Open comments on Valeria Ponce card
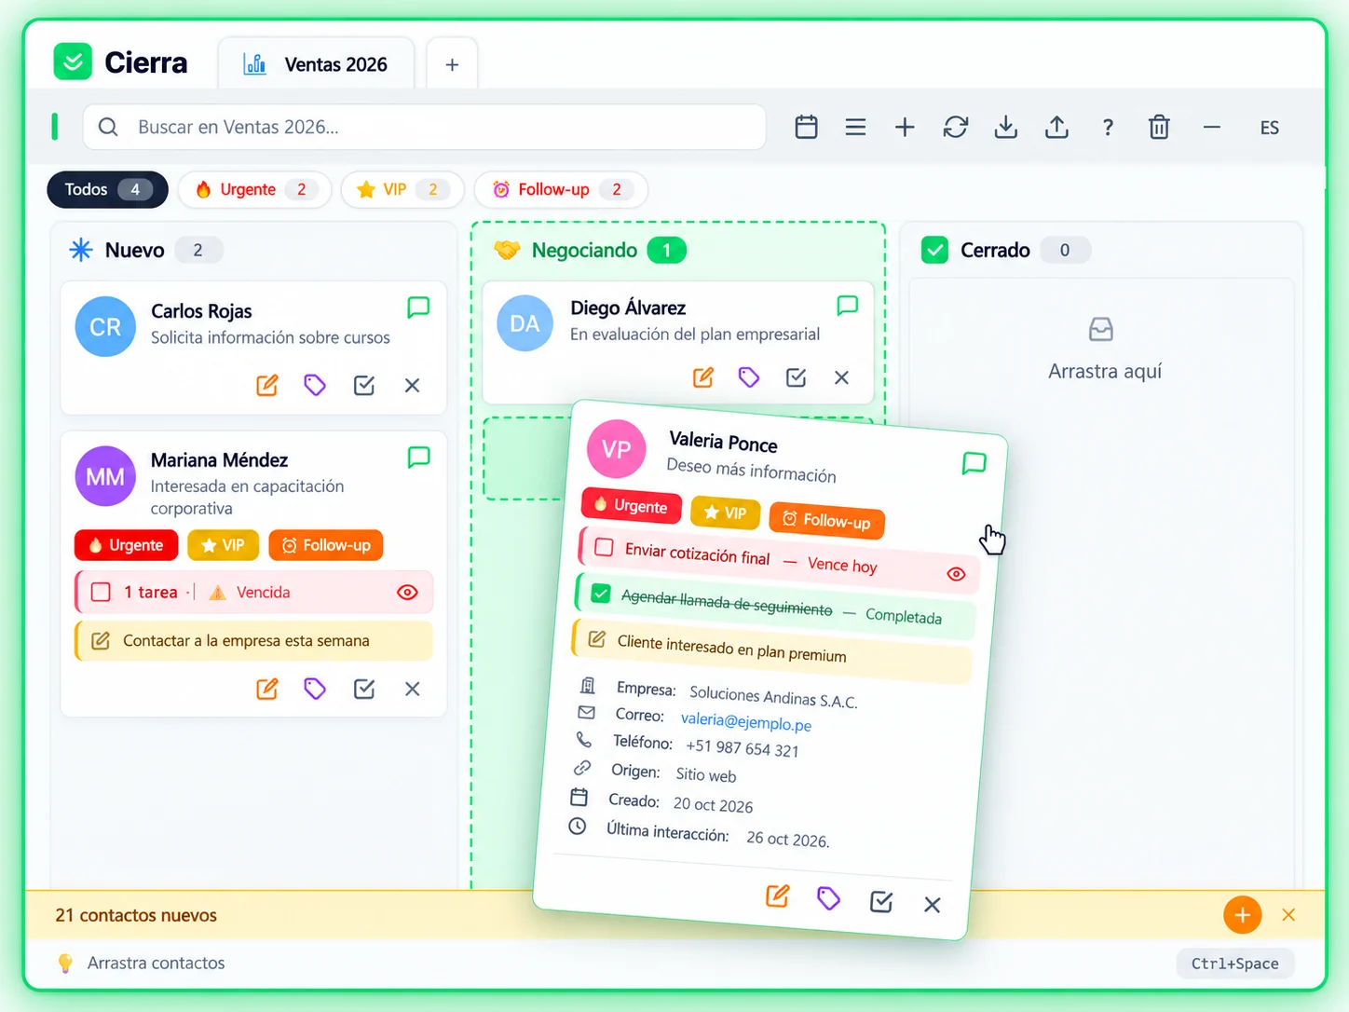The height and width of the screenshot is (1012, 1349). (x=974, y=463)
